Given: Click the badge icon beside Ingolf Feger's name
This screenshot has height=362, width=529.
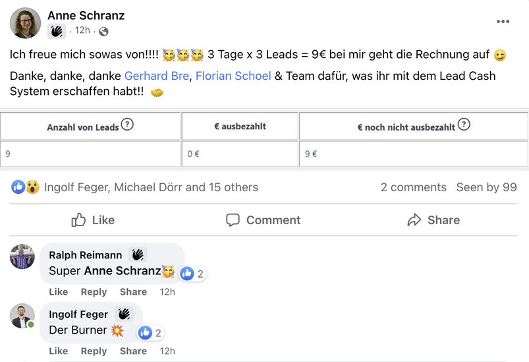Looking at the screenshot, I should (125, 315).
